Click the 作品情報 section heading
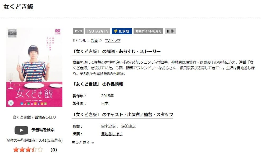The height and width of the screenshot is (157, 261). click(x=98, y=84)
